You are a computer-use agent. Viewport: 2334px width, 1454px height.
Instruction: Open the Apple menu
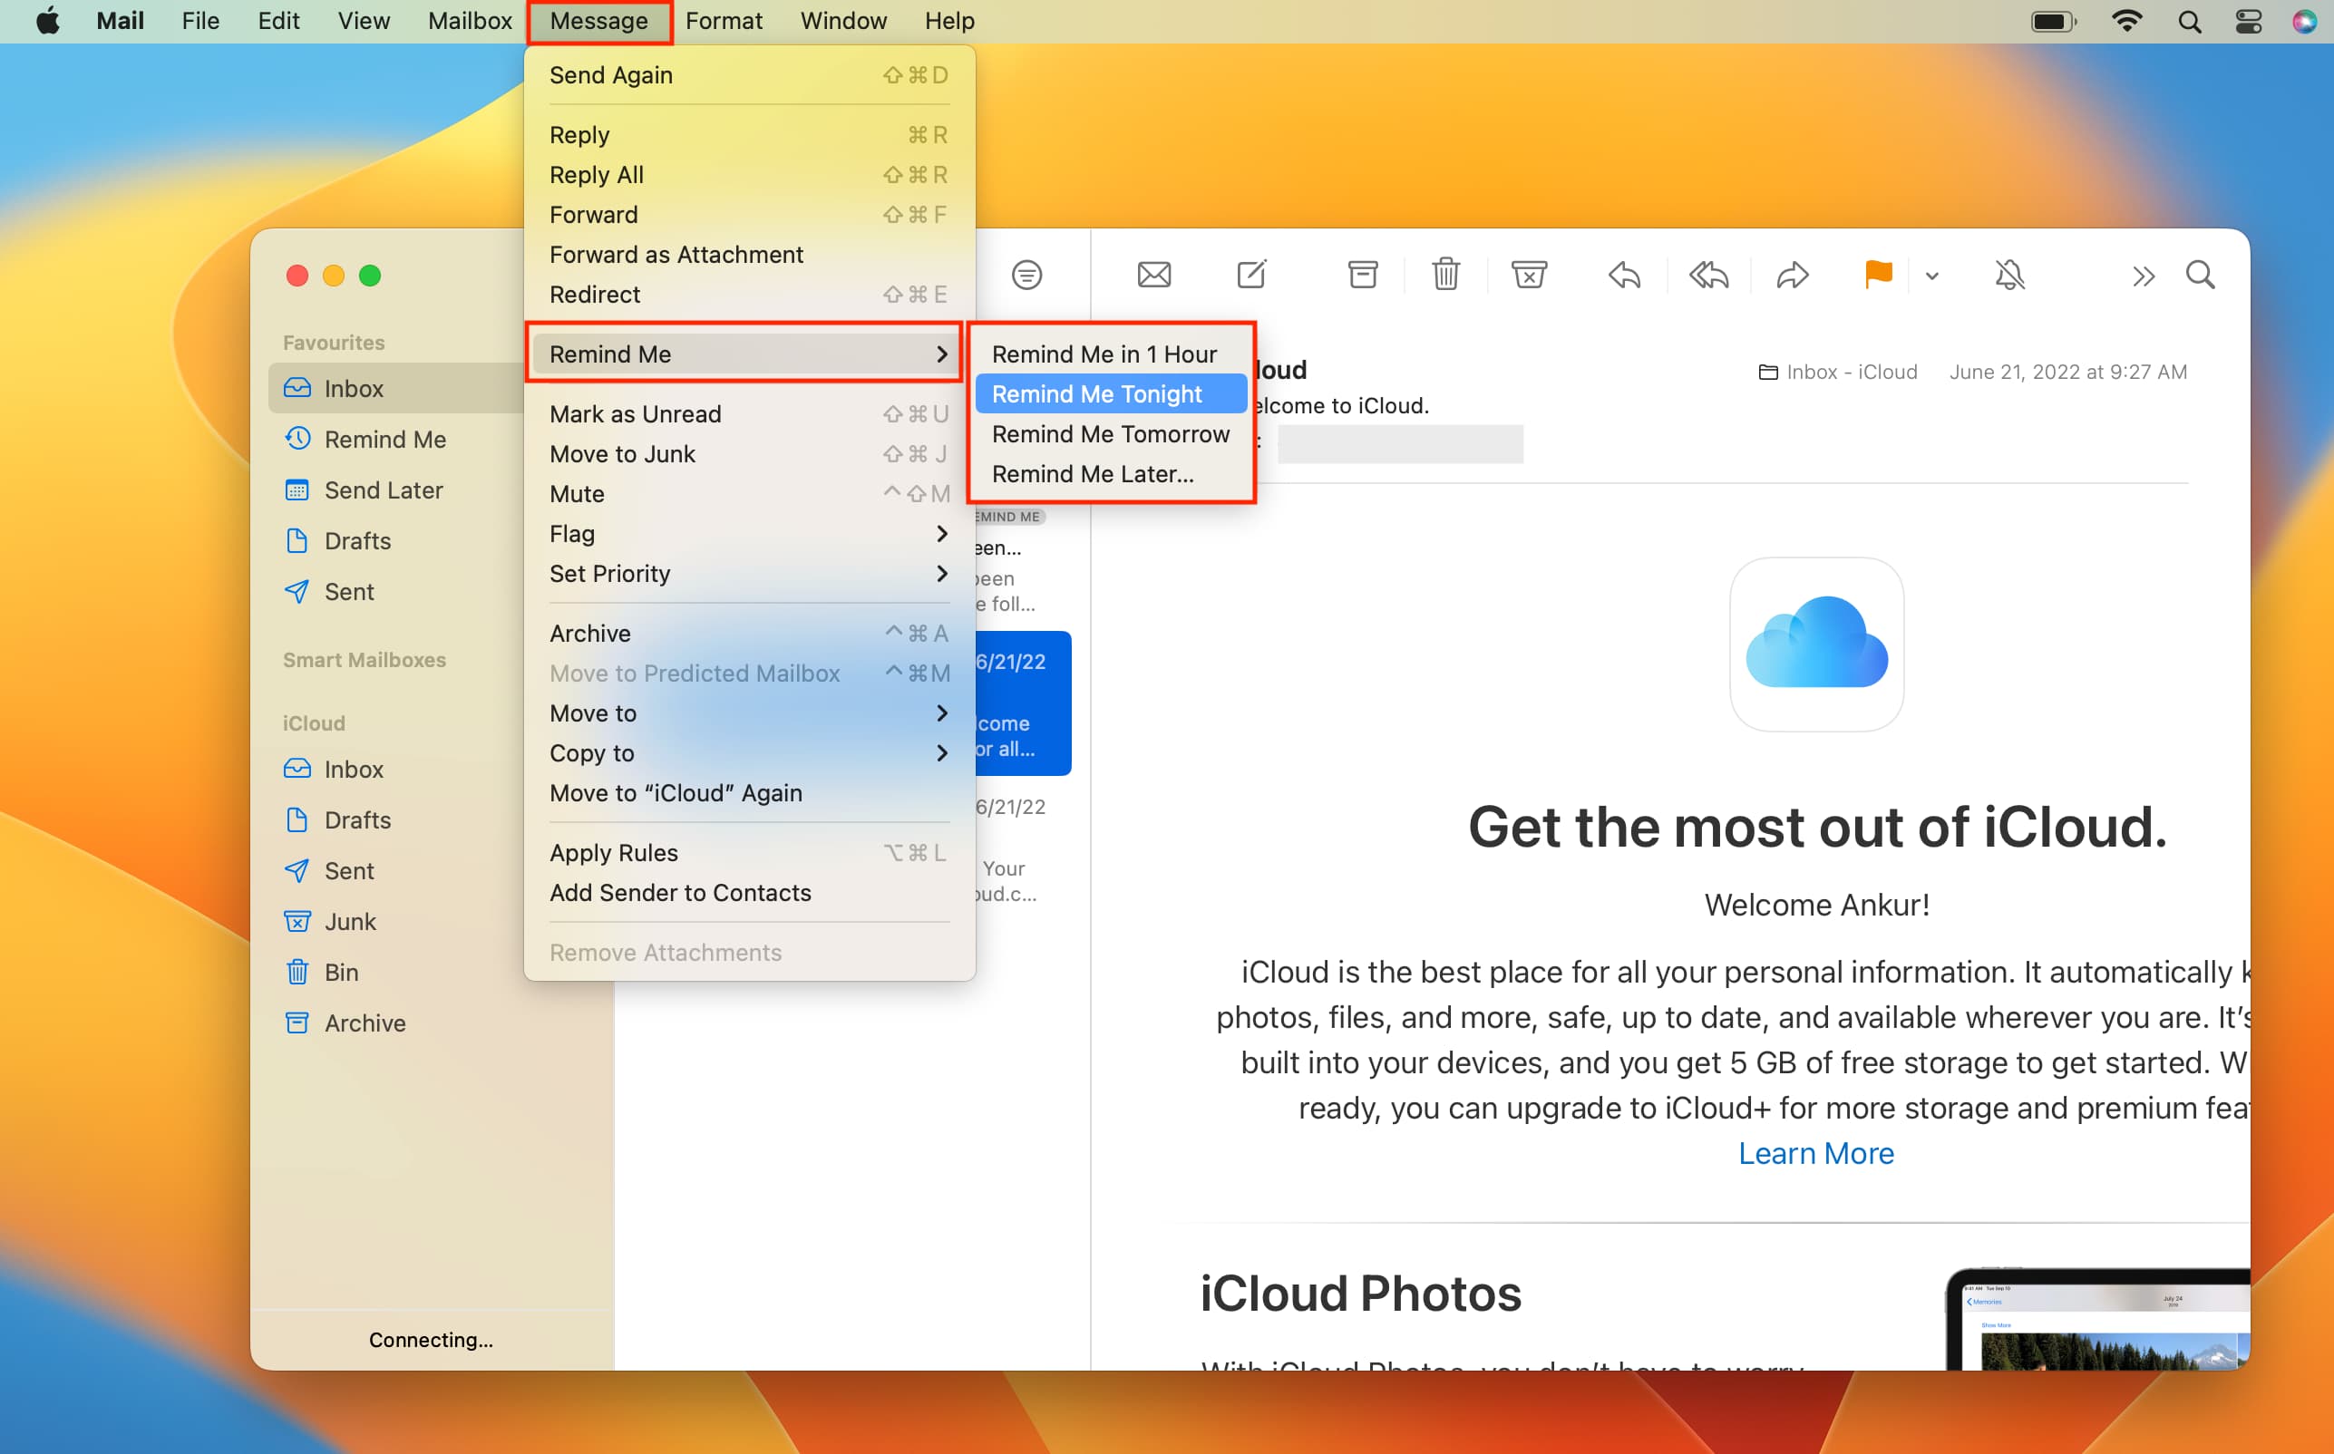[x=47, y=20]
